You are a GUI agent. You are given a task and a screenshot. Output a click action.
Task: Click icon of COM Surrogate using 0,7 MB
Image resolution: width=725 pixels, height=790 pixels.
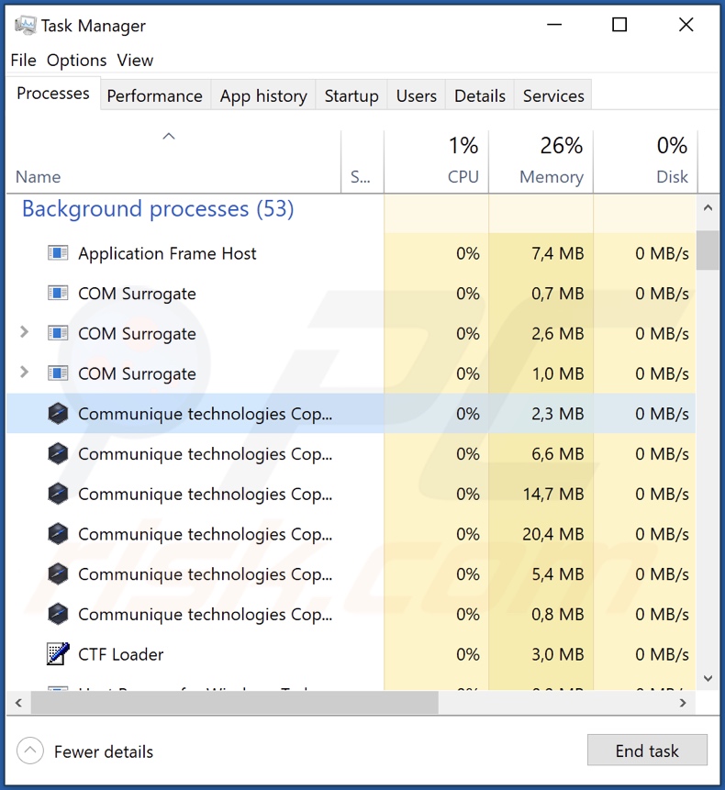click(58, 294)
